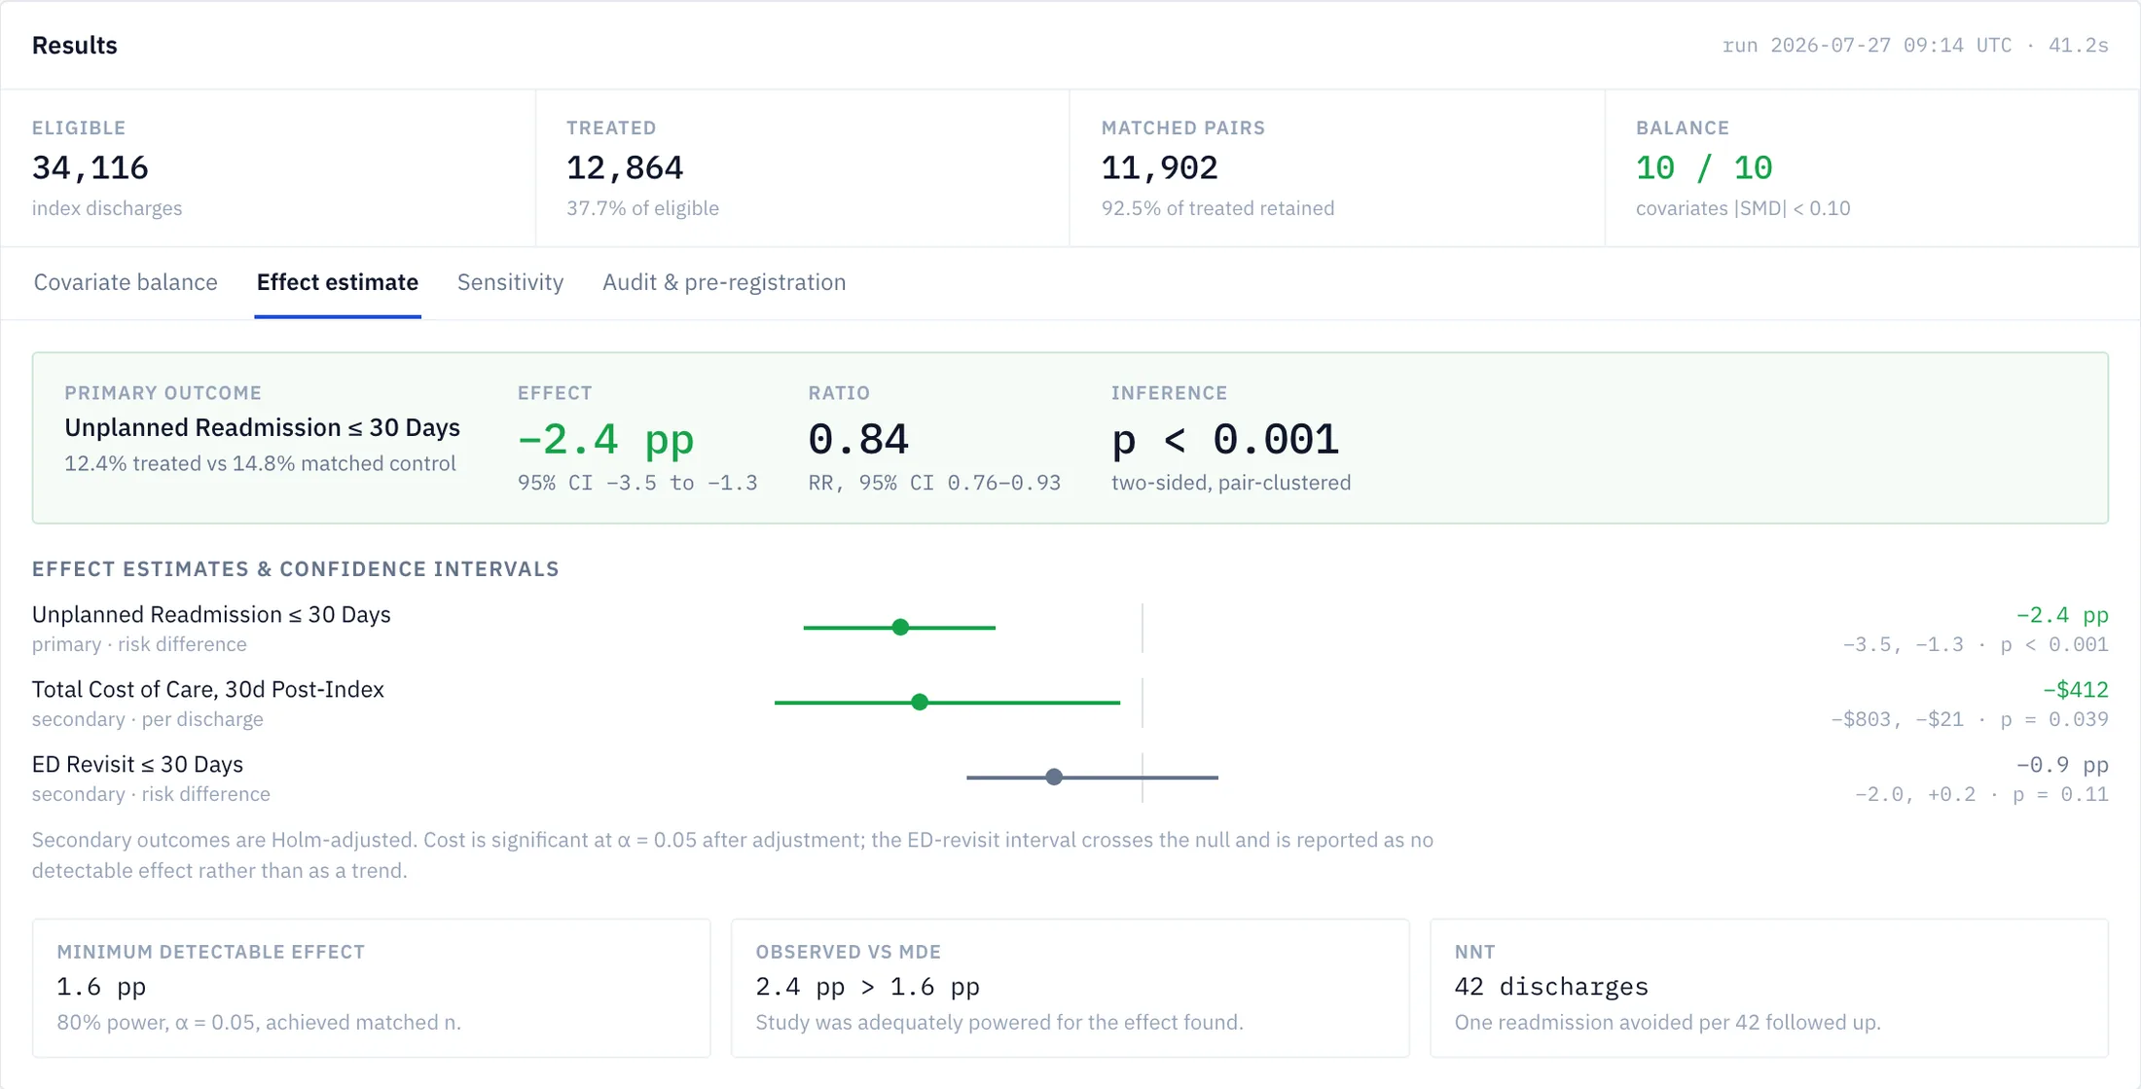The width and height of the screenshot is (2141, 1089).
Task: Switch to the Sensitivity tab
Action: point(510,282)
